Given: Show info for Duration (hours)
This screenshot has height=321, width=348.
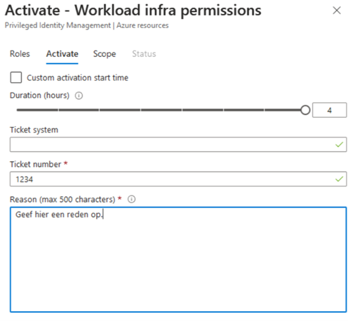Looking at the screenshot, I should coord(79,95).
